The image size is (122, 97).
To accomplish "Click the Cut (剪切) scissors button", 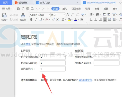I will tap(14, 15).
